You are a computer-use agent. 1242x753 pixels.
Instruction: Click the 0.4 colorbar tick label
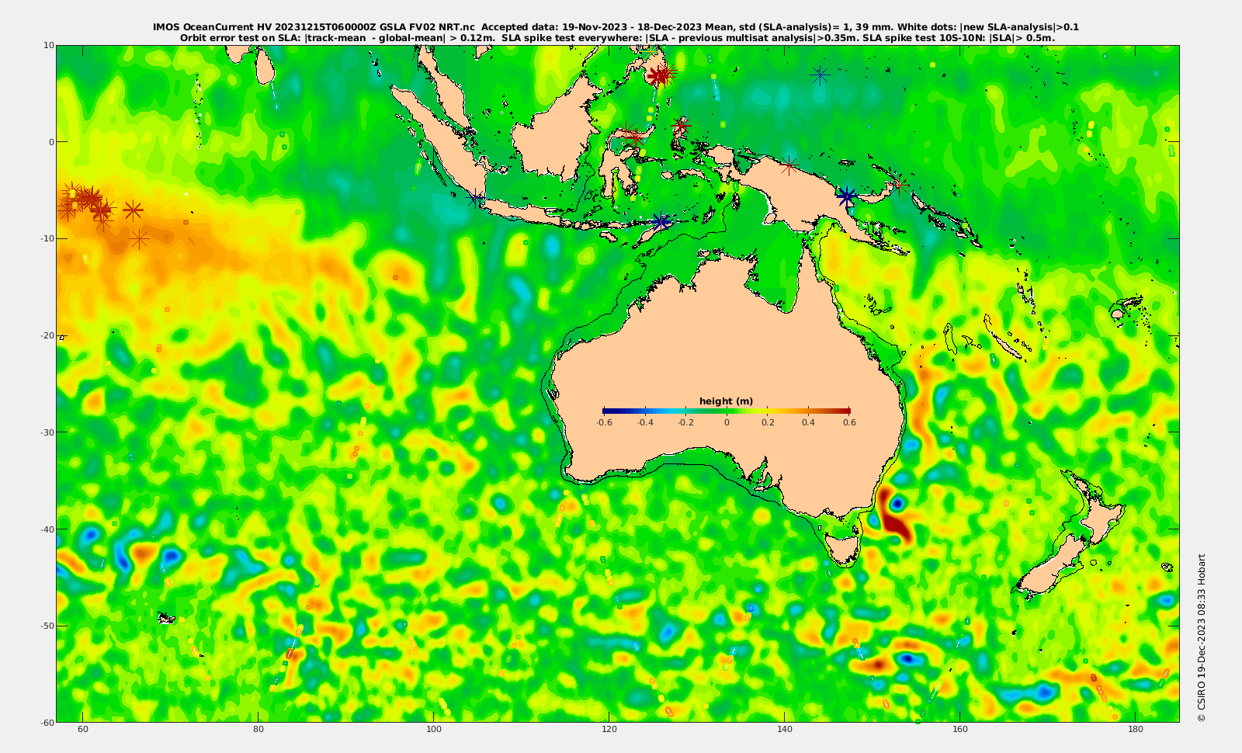pos(809,422)
